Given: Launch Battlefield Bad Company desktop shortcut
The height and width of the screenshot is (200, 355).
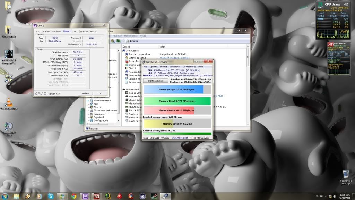Looking at the screenshot, I should [x=9, y=57].
